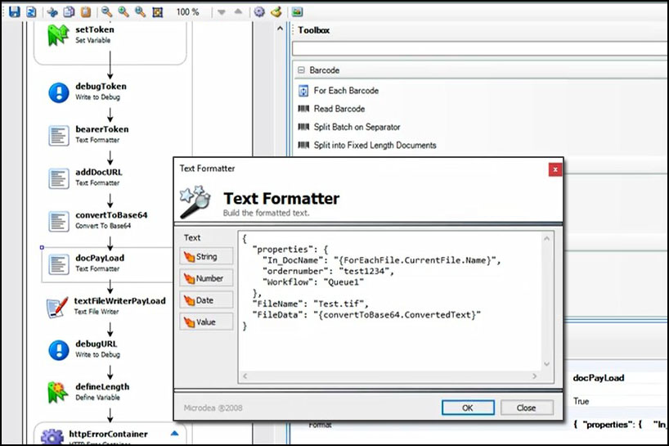Viewport: 669px width, 446px height.
Task: Choose Read Barcode from the Toolbox
Action: pyautogui.click(x=339, y=109)
